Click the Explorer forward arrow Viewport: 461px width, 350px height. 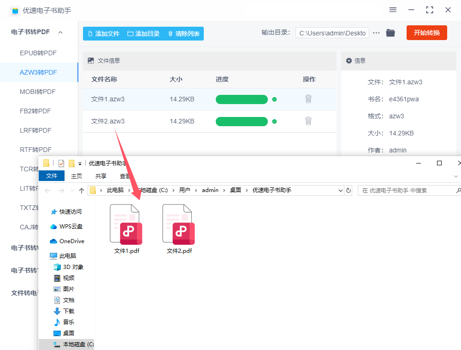pyautogui.click(x=61, y=191)
